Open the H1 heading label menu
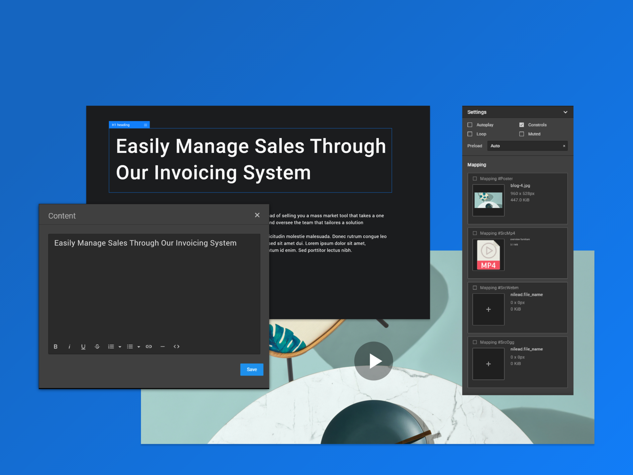The image size is (633, 475). click(x=146, y=125)
